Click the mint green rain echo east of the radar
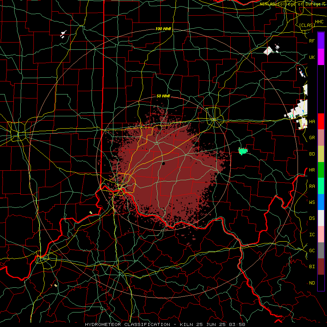Screen dimensions: 327x327 [x=243, y=151]
